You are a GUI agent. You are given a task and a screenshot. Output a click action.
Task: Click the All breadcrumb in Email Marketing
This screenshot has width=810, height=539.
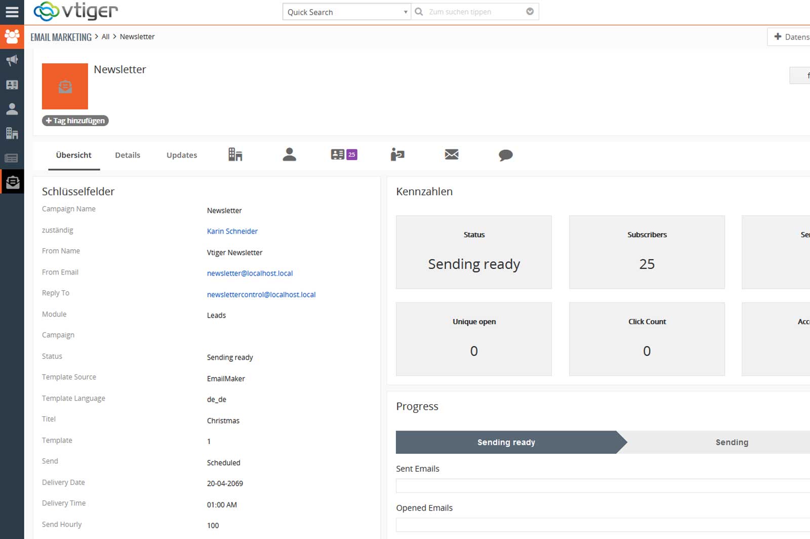(105, 36)
